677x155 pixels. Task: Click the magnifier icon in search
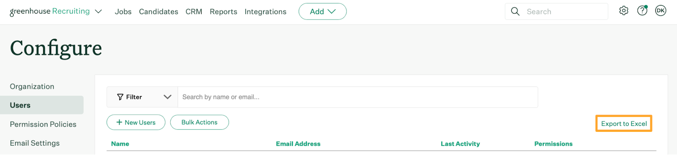coord(515,11)
